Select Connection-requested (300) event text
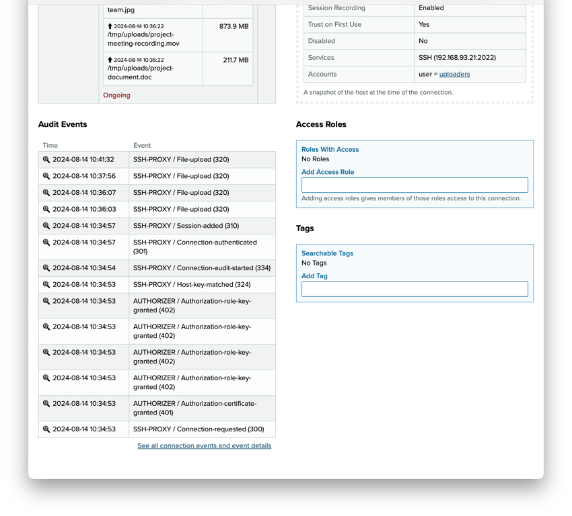The width and height of the screenshot is (572, 516). coord(199,429)
